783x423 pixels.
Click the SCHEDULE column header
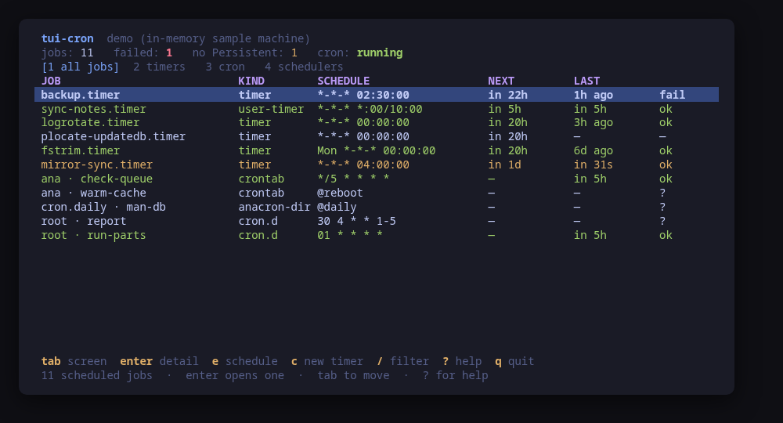tap(344, 81)
